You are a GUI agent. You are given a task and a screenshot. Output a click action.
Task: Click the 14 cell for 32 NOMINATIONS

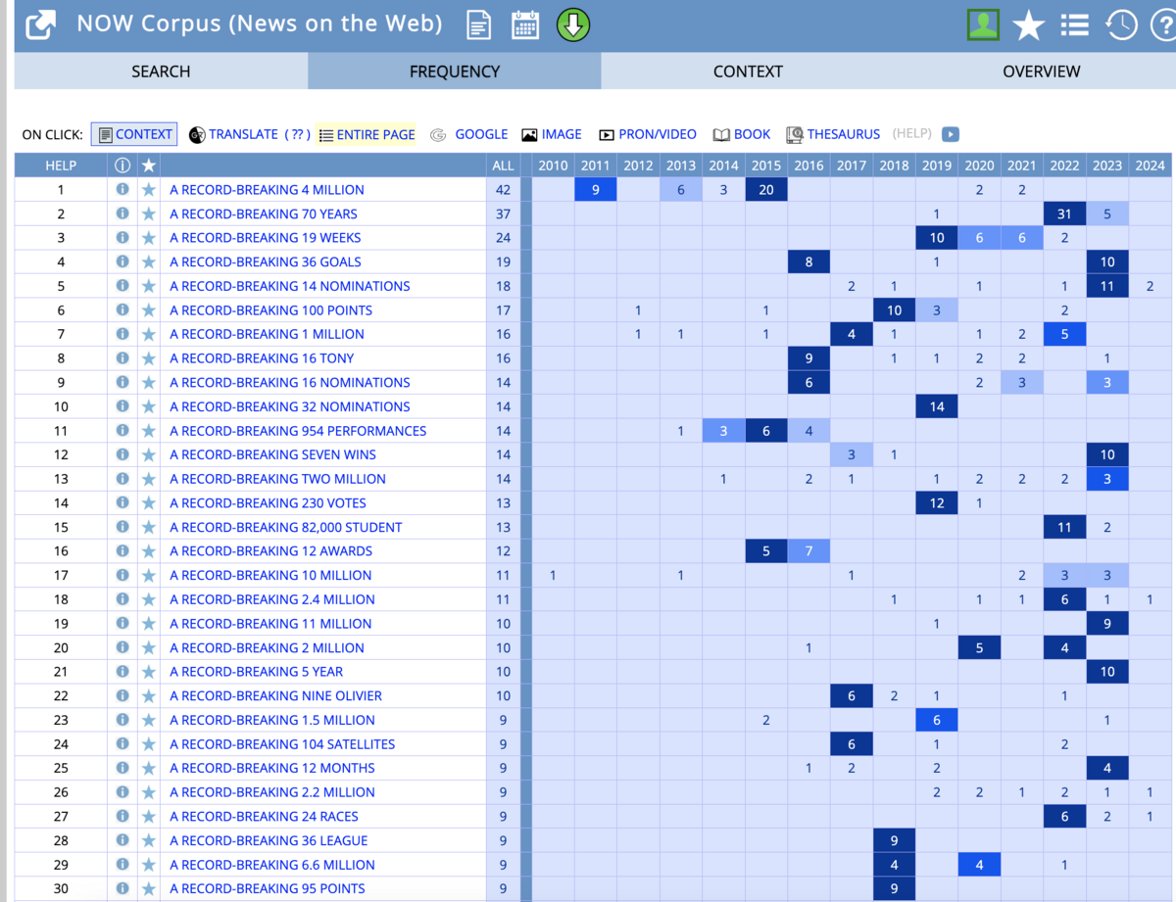coord(937,406)
